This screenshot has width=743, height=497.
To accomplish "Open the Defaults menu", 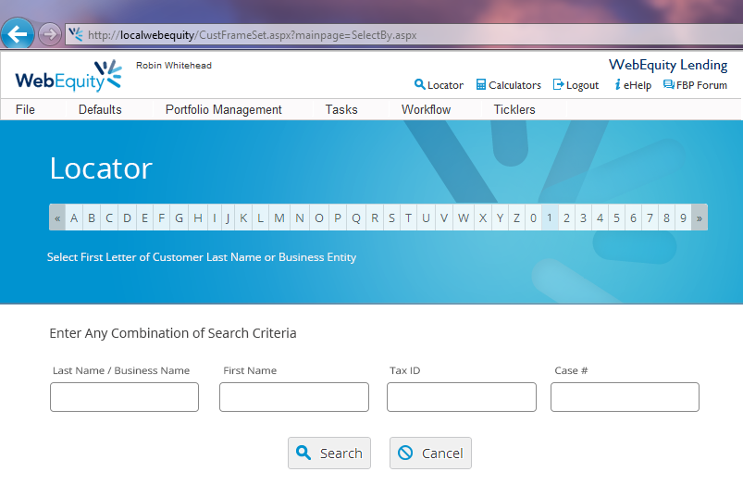I will pos(100,109).
